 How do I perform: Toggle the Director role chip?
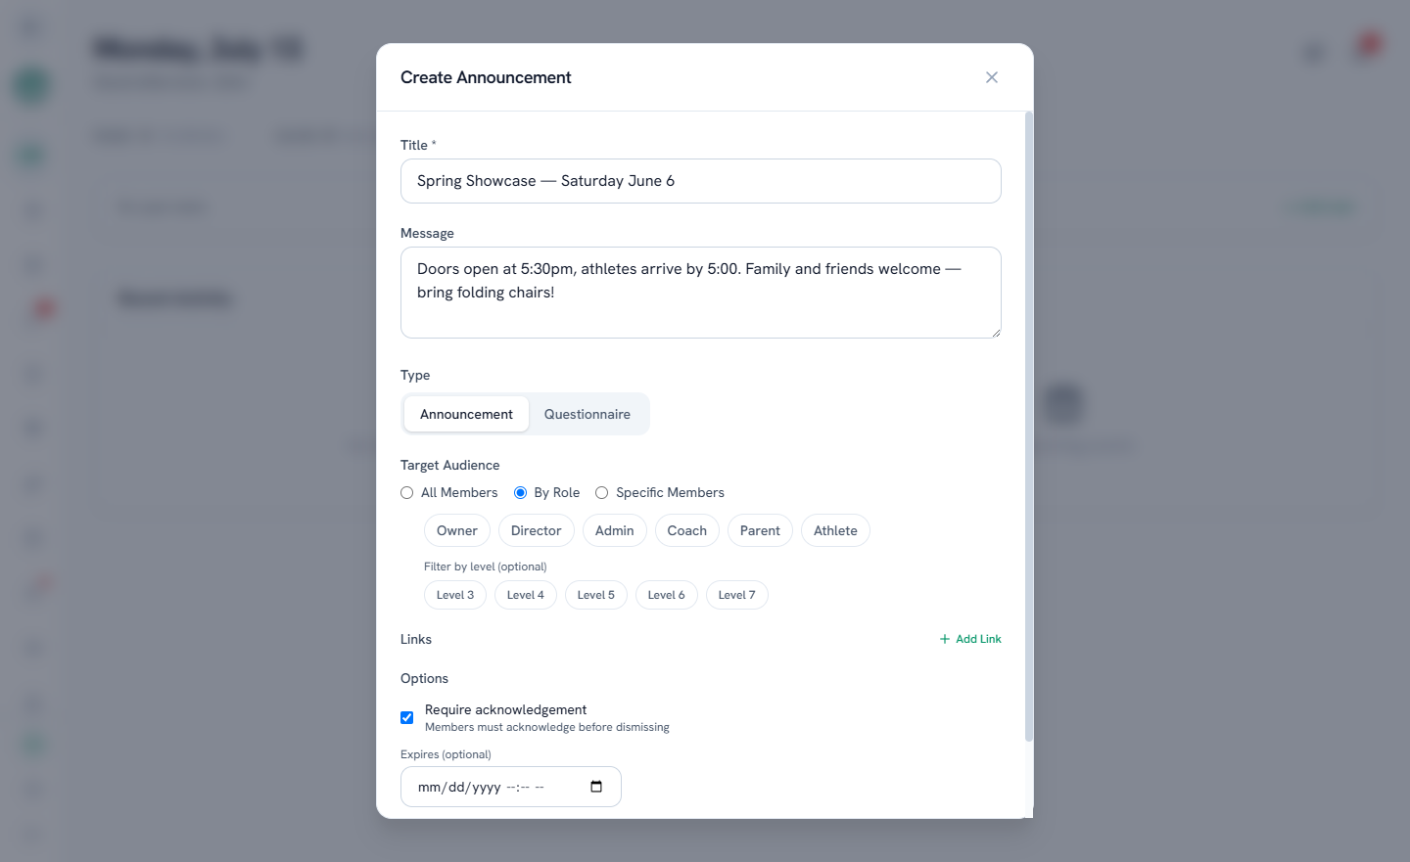[x=537, y=530]
